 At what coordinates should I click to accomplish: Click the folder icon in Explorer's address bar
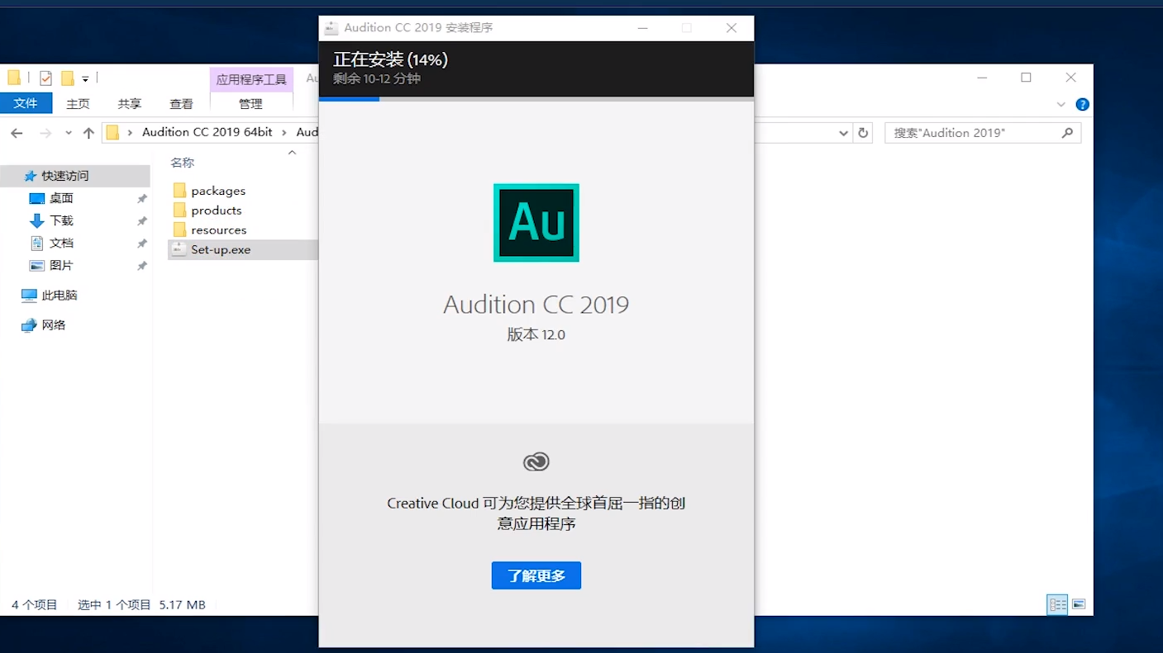click(113, 132)
